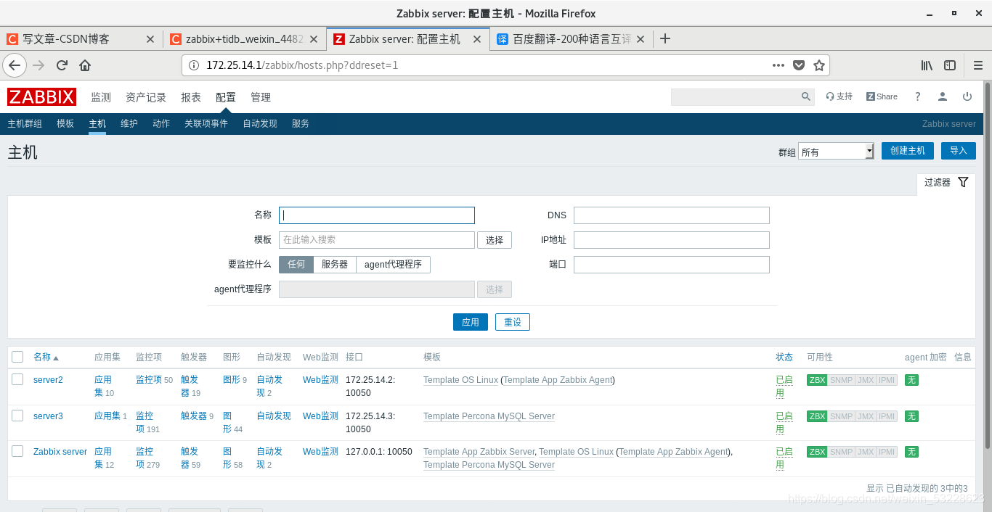The height and width of the screenshot is (512, 992).
Task: Sort hosts by 名称 column
Action: (x=46, y=357)
